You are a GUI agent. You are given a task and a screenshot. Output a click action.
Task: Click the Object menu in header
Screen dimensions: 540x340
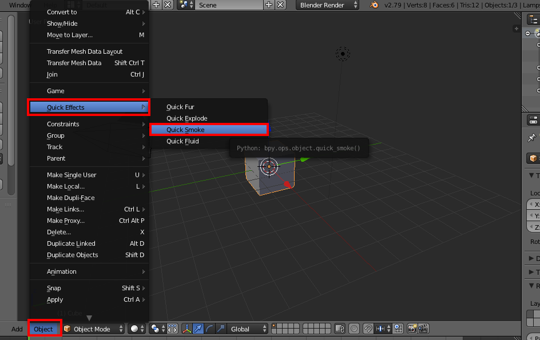[x=43, y=329]
